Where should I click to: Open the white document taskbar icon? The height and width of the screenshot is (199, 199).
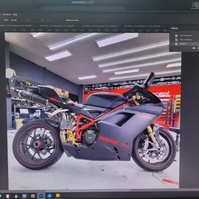tap(8, 196)
